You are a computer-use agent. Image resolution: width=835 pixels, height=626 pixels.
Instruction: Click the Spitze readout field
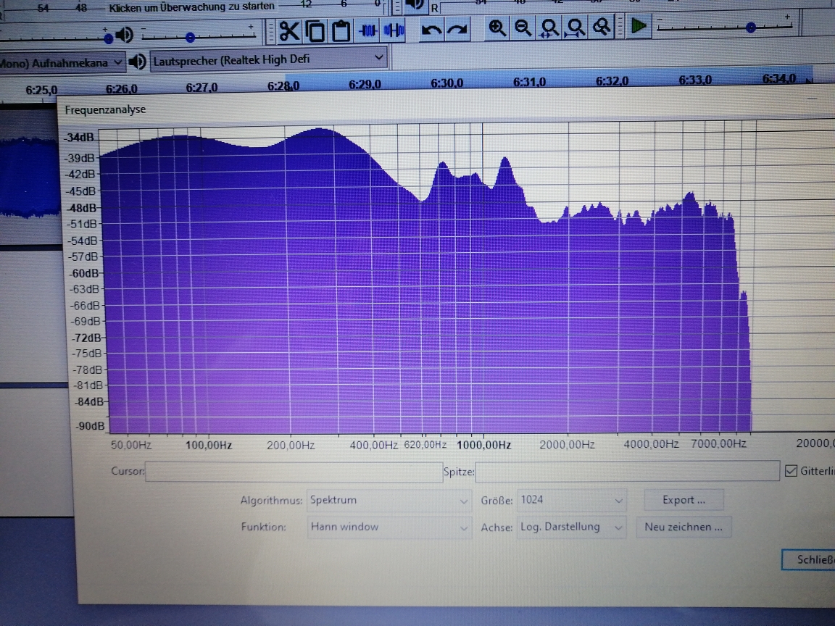tap(627, 470)
